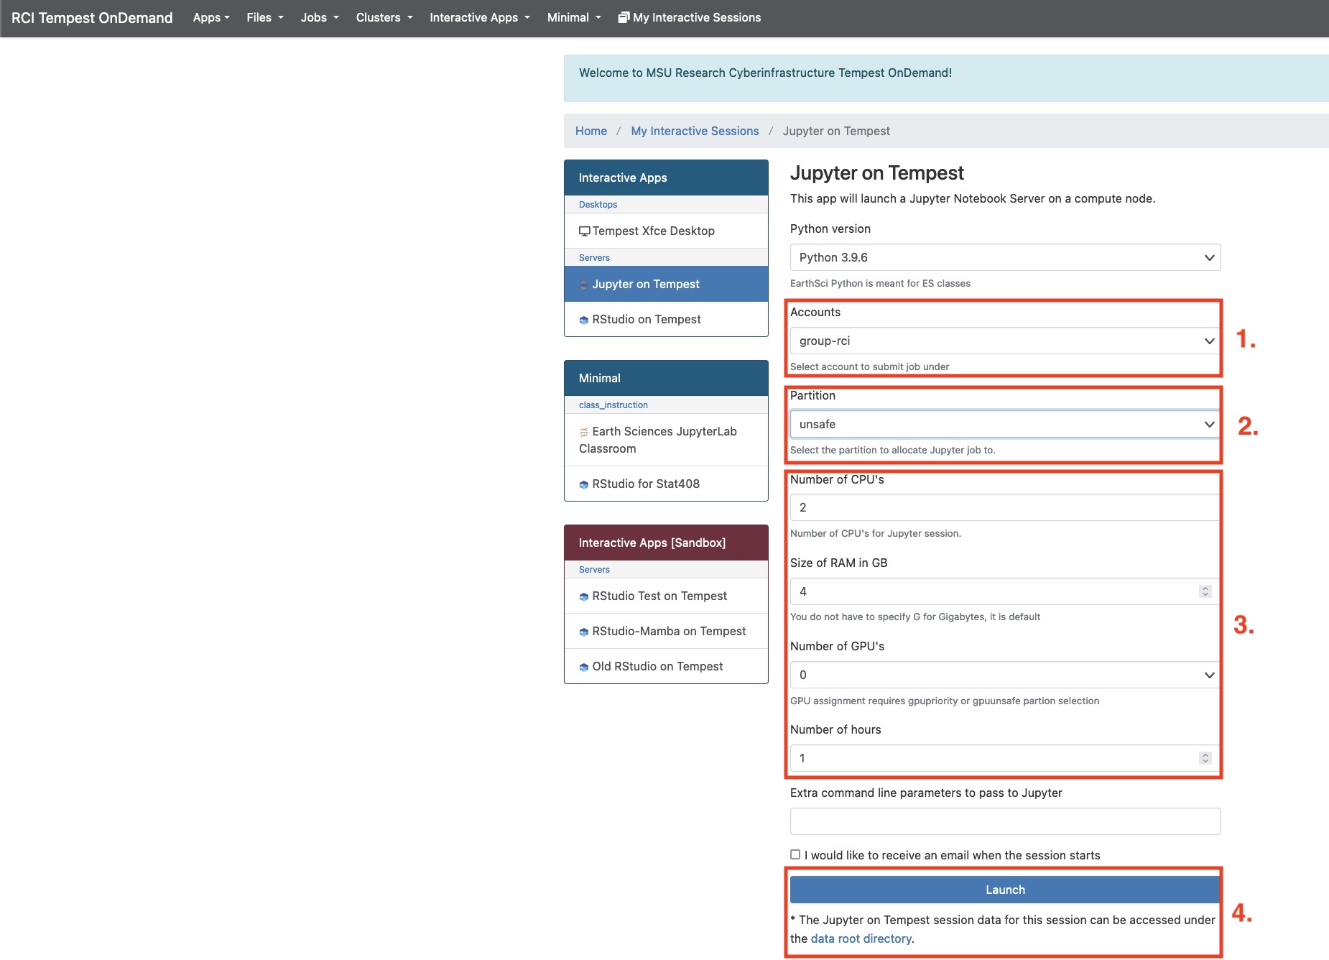Go to Home in the breadcrumb
Viewport: 1329px width, 960px height.
[591, 131]
